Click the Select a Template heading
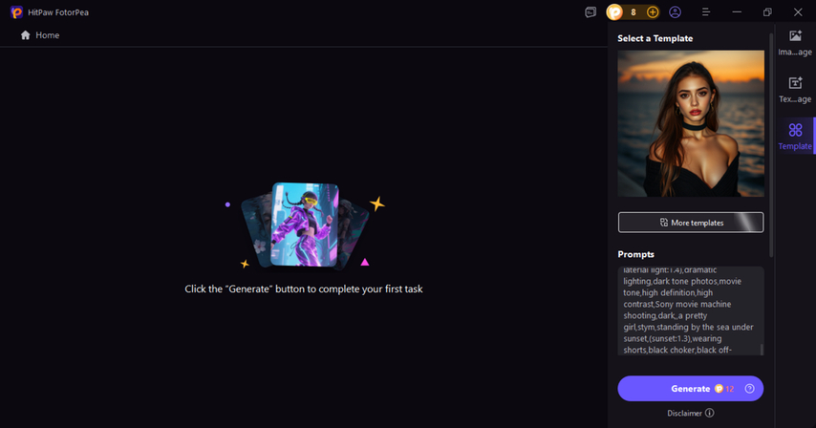The width and height of the screenshot is (816, 428). (655, 38)
